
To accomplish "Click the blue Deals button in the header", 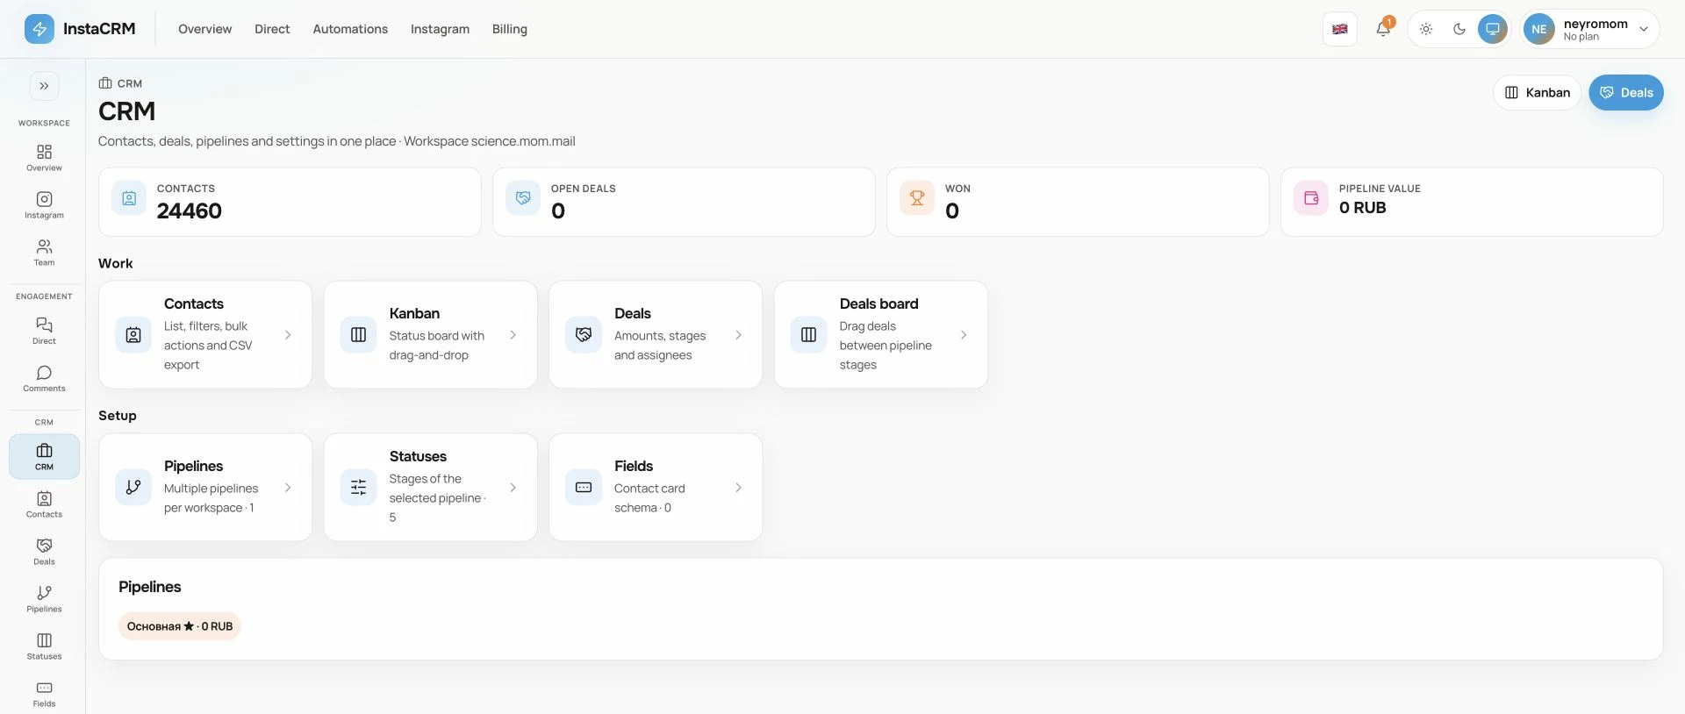I will [1626, 92].
